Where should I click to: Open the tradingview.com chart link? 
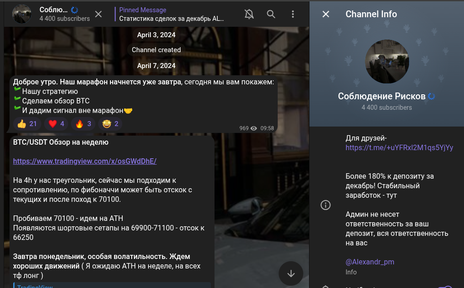[85, 161]
